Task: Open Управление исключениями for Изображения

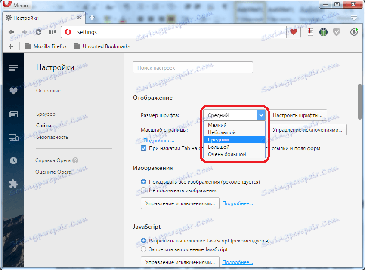Action: click(x=180, y=203)
